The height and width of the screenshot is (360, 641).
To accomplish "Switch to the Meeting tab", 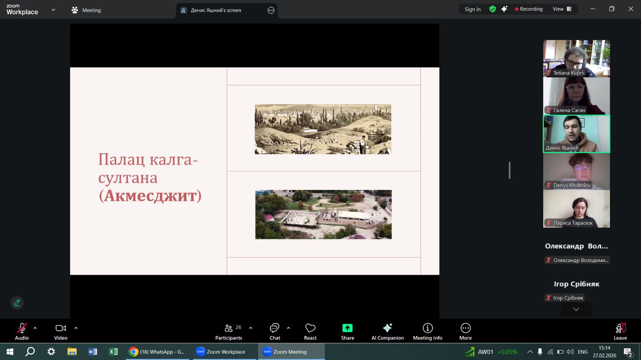I will (x=86, y=10).
